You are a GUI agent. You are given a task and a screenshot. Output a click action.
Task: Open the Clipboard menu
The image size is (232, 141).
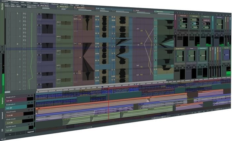(x=54, y=4)
